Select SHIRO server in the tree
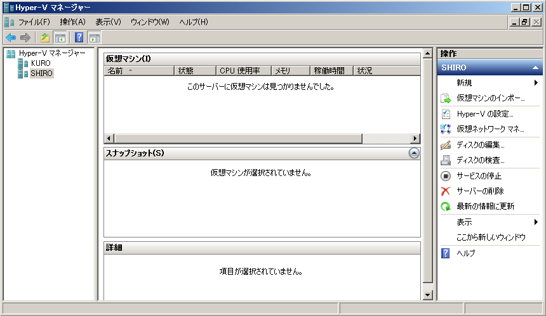The height and width of the screenshot is (316, 546). click(x=41, y=73)
